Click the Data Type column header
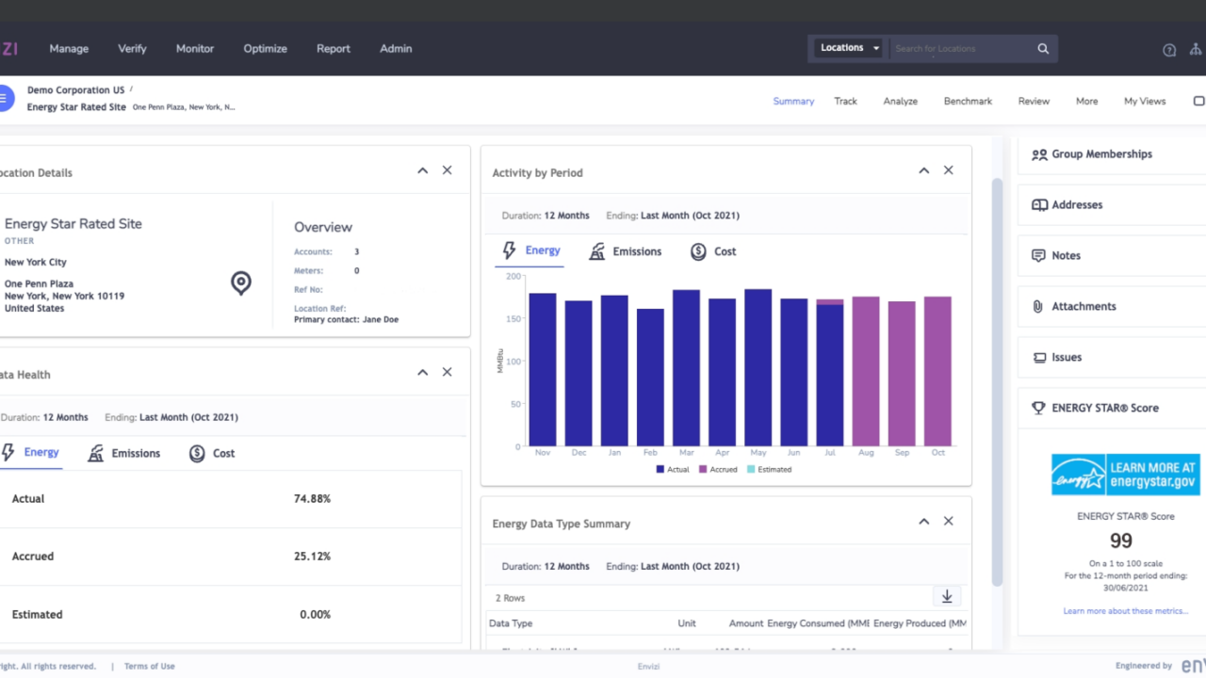The image size is (1206, 678). click(511, 623)
